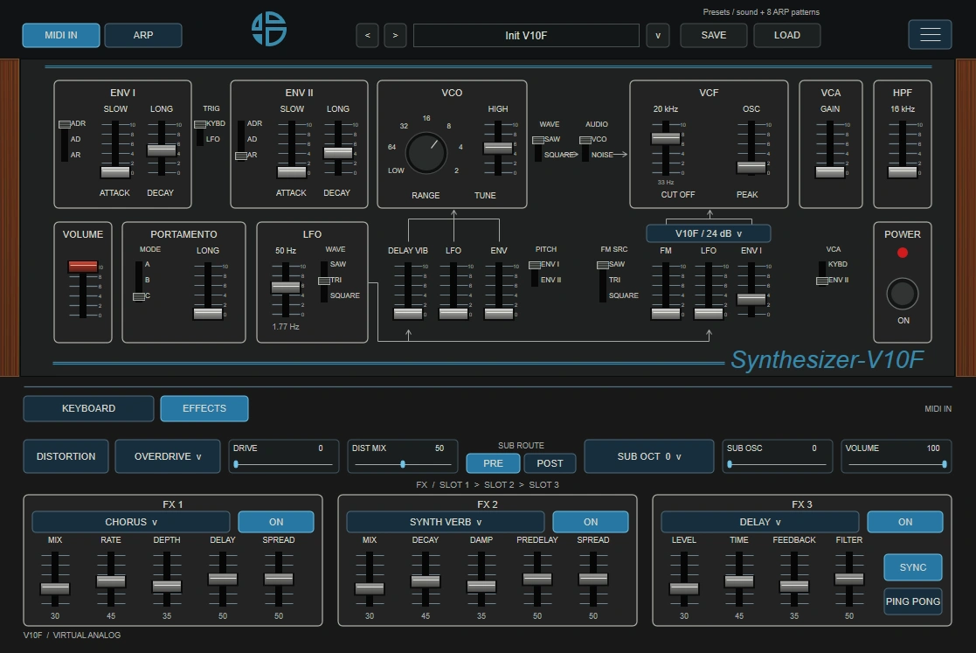Go to the previous preset arrow
Image resolution: width=976 pixels, height=653 pixels.
(367, 36)
